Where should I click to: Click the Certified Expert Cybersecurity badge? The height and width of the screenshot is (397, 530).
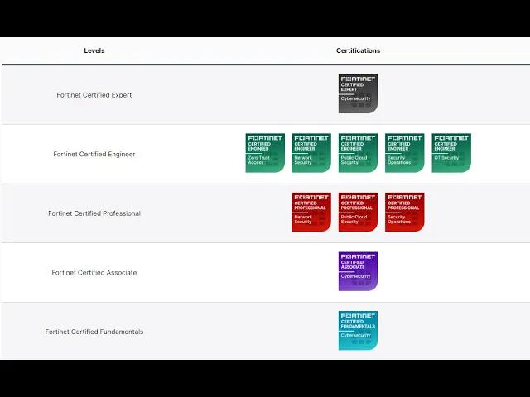tap(358, 93)
